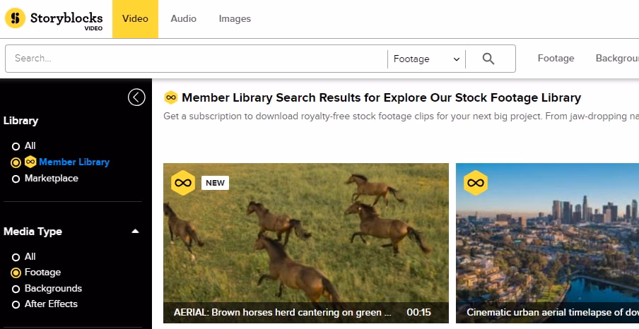
Task: Click the magnifying glass search icon
Action: (x=488, y=59)
